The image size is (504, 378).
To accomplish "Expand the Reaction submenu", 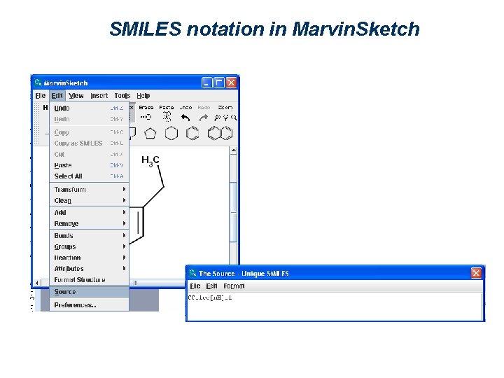I will 89,258.
